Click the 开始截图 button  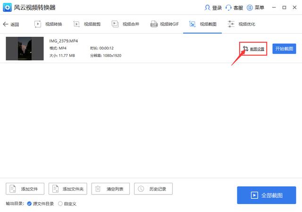pos(284,49)
